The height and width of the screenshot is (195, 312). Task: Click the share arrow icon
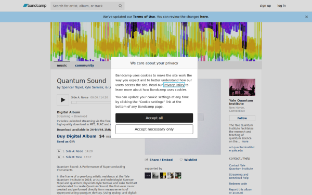147,160
